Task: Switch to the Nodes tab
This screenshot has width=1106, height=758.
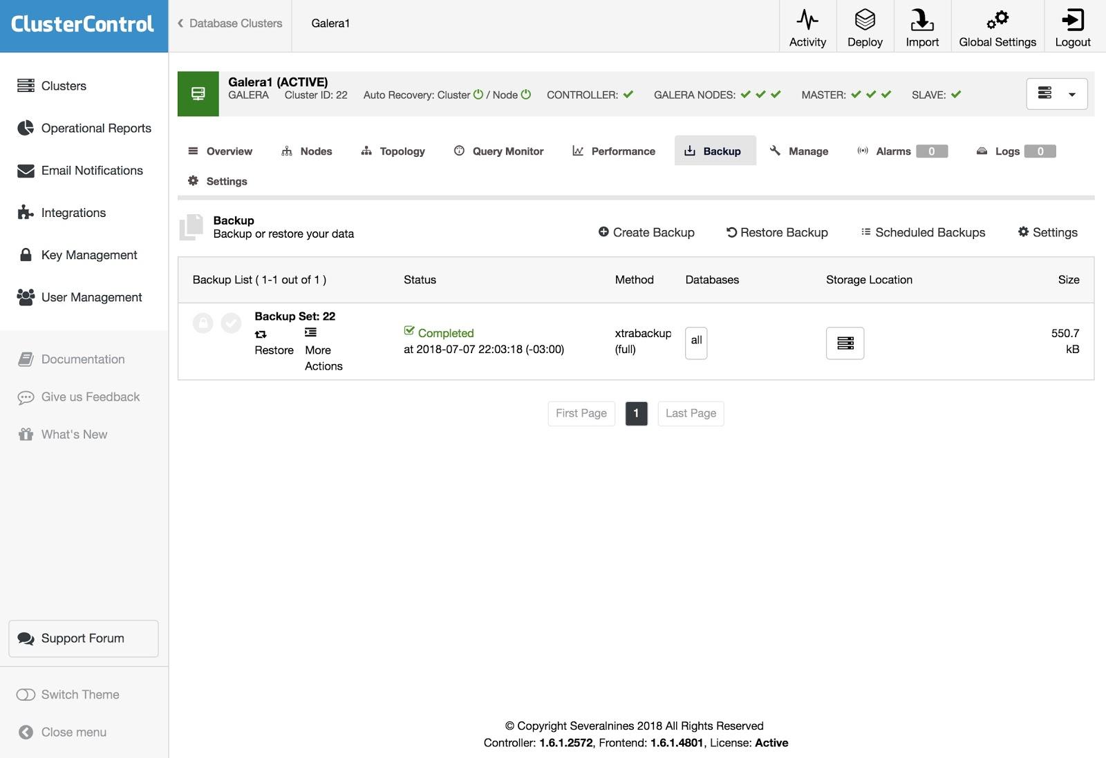Action: (x=307, y=151)
